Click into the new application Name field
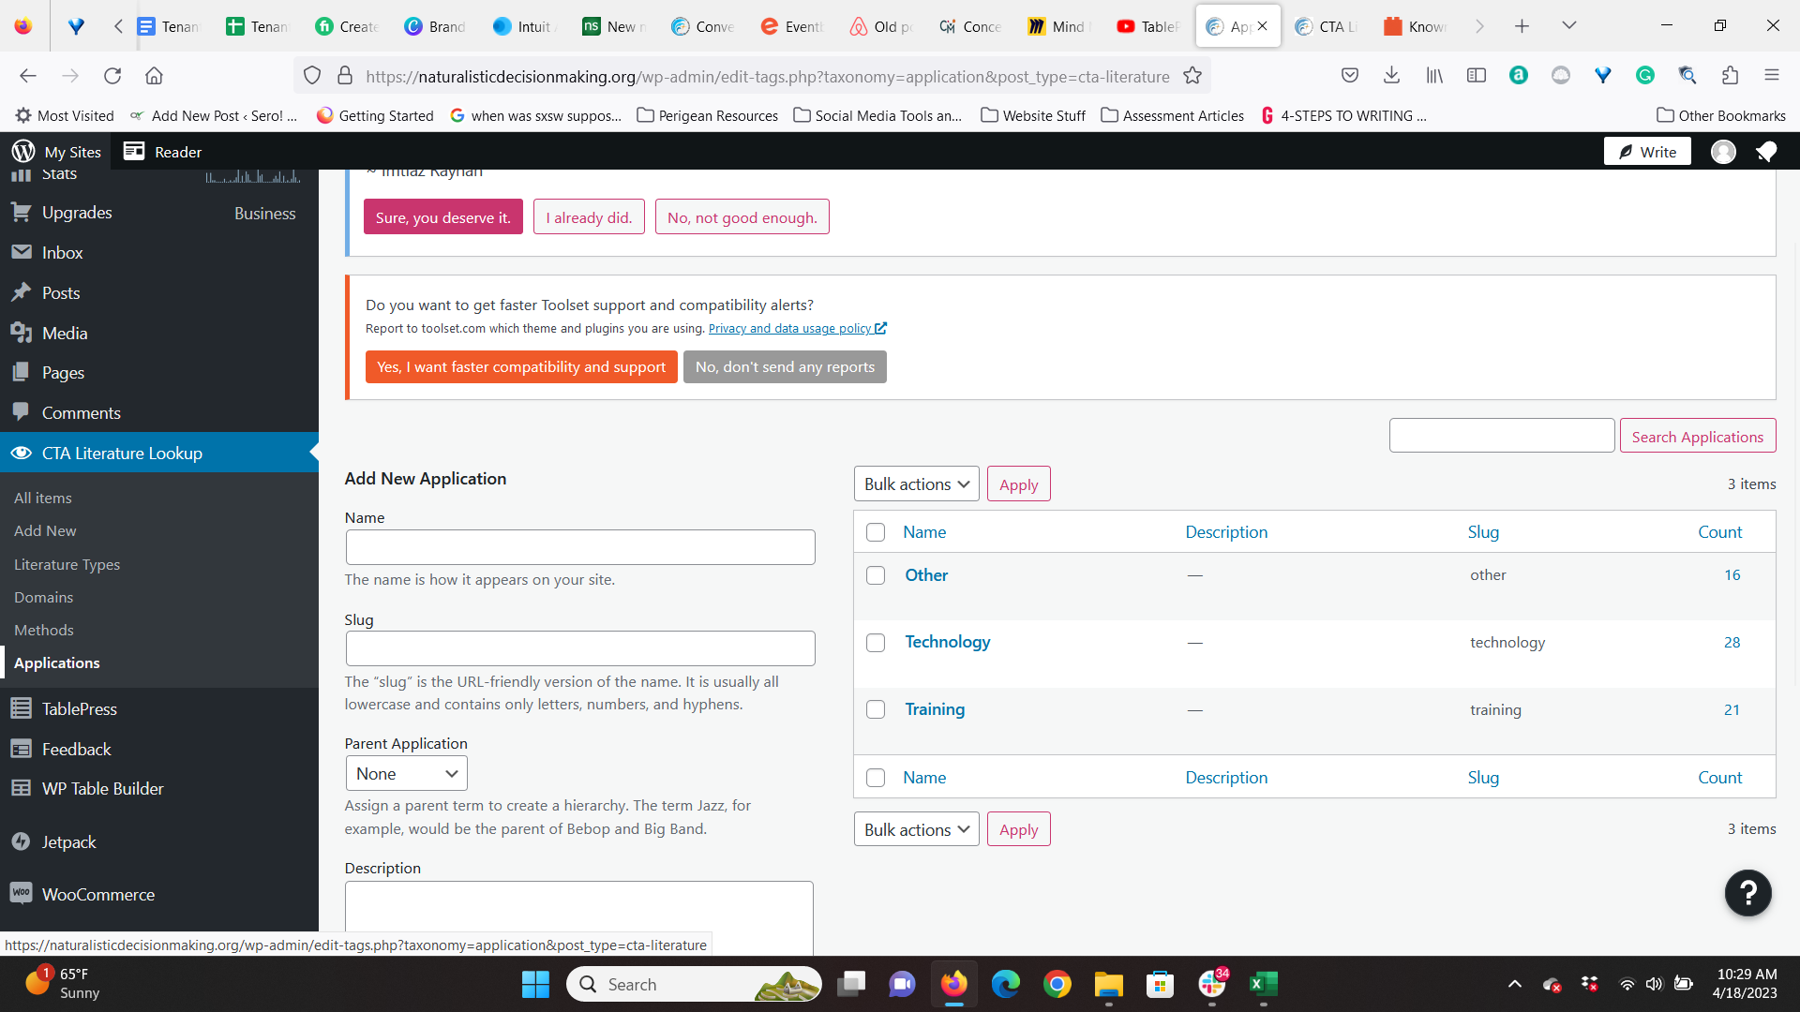1800x1012 pixels. (579, 547)
